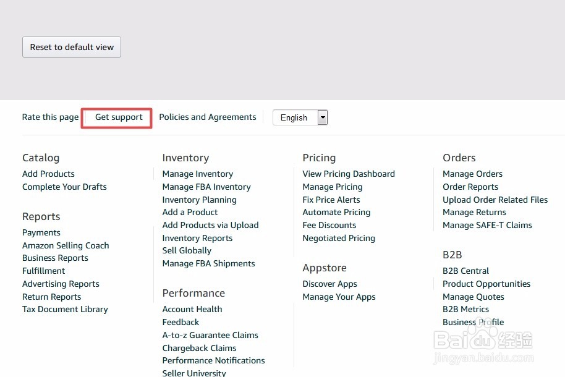Click the Appstore section heading
Viewport: 565px width, 377px height.
(325, 268)
